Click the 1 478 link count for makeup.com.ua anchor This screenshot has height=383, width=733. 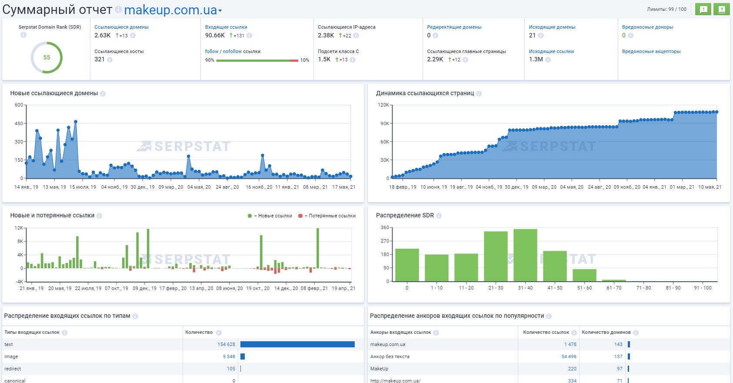point(570,344)
